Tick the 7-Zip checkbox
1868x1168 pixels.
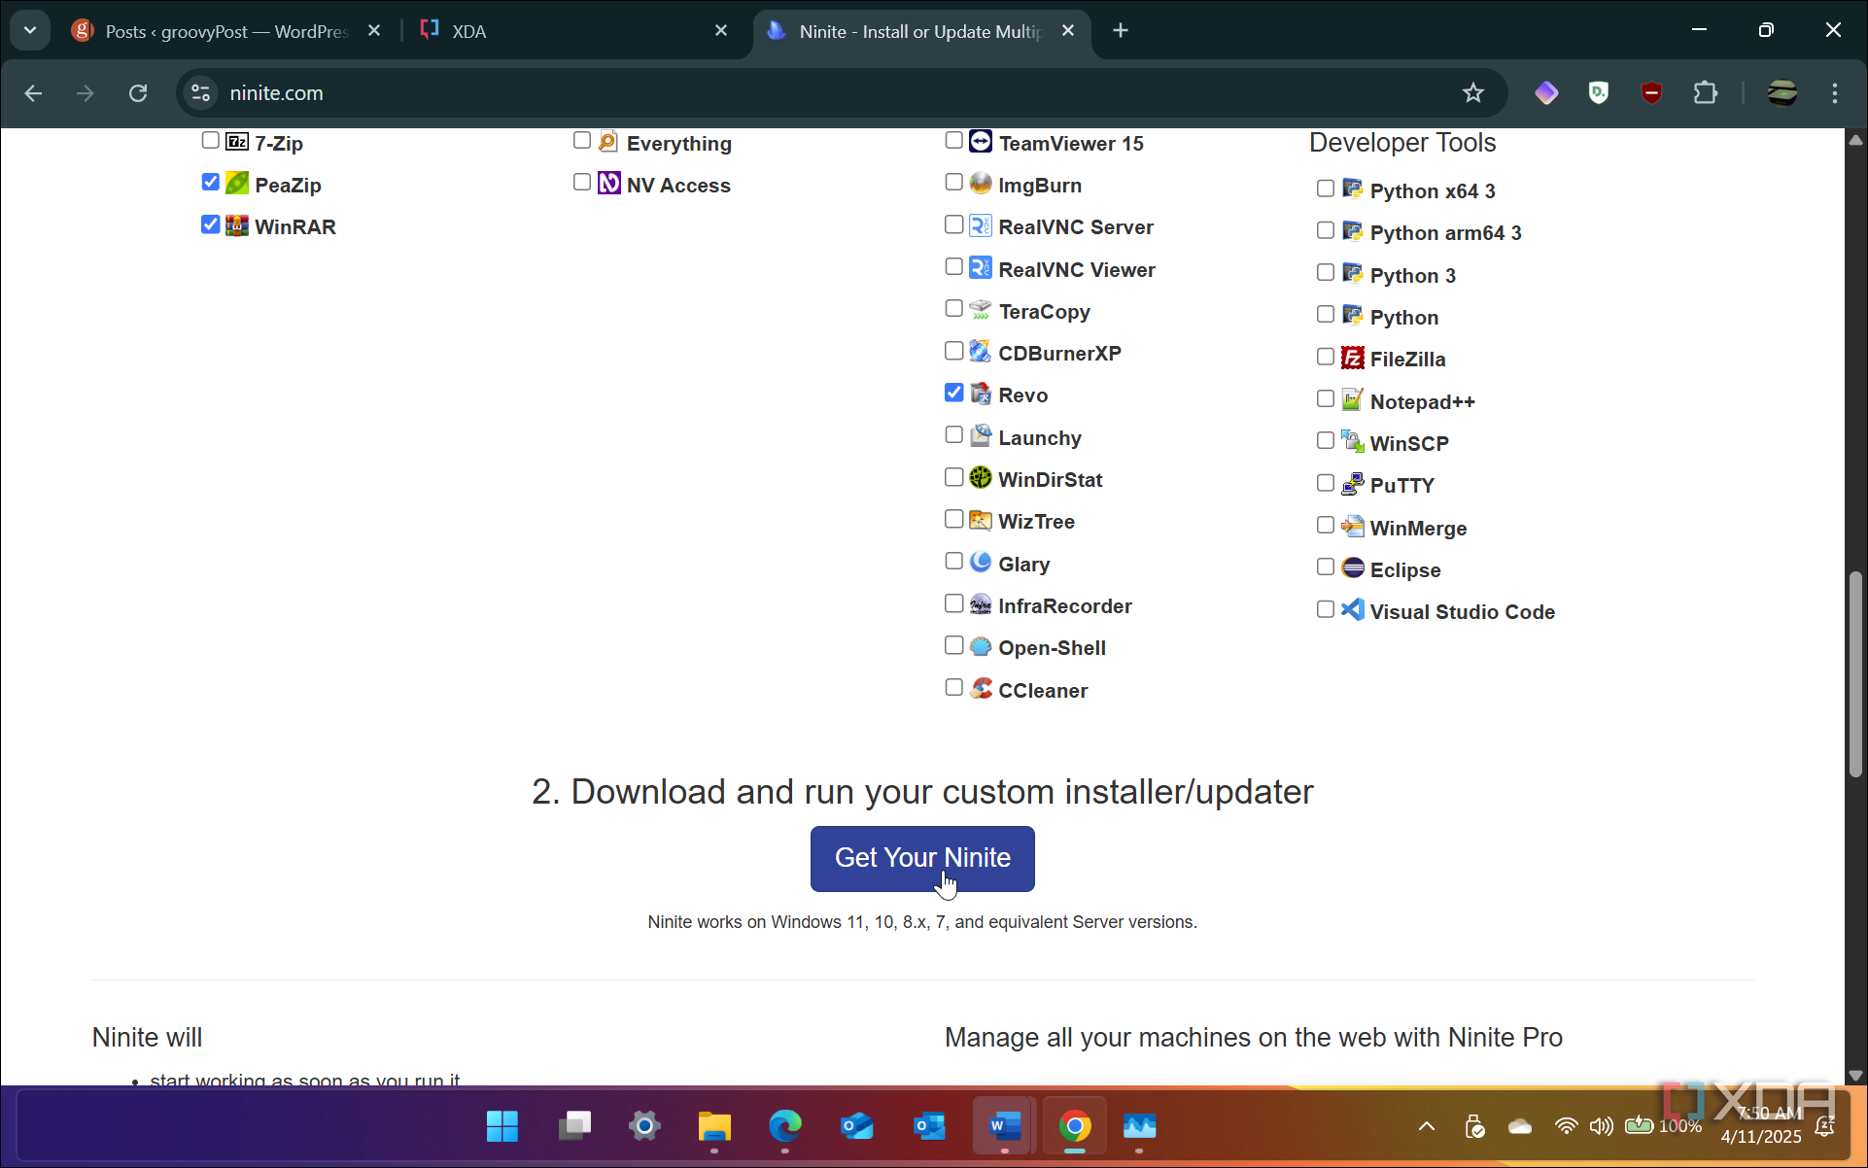210,141
